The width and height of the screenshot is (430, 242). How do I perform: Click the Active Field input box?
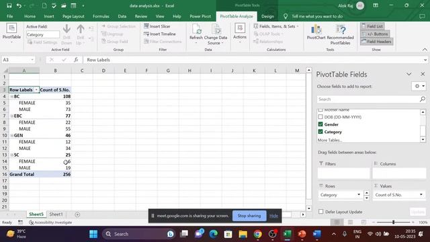(x=43, y=34)
